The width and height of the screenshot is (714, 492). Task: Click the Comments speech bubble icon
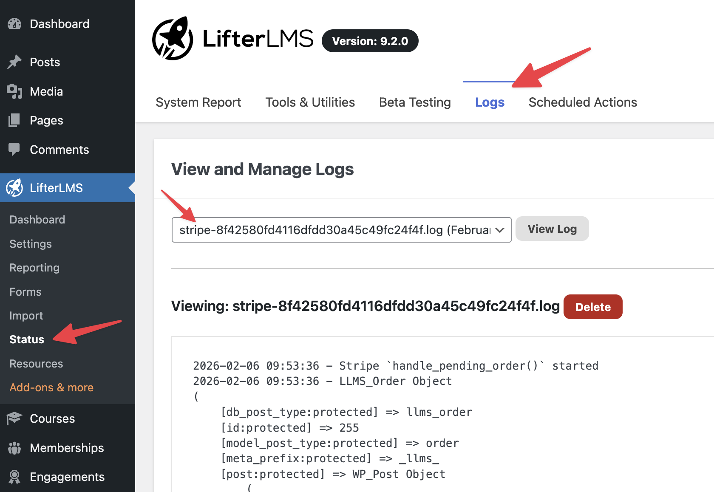(14, 149)
